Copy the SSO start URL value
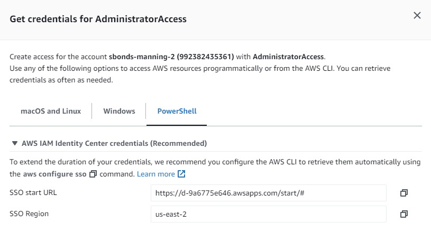431x232 pixels. (404, 193)
